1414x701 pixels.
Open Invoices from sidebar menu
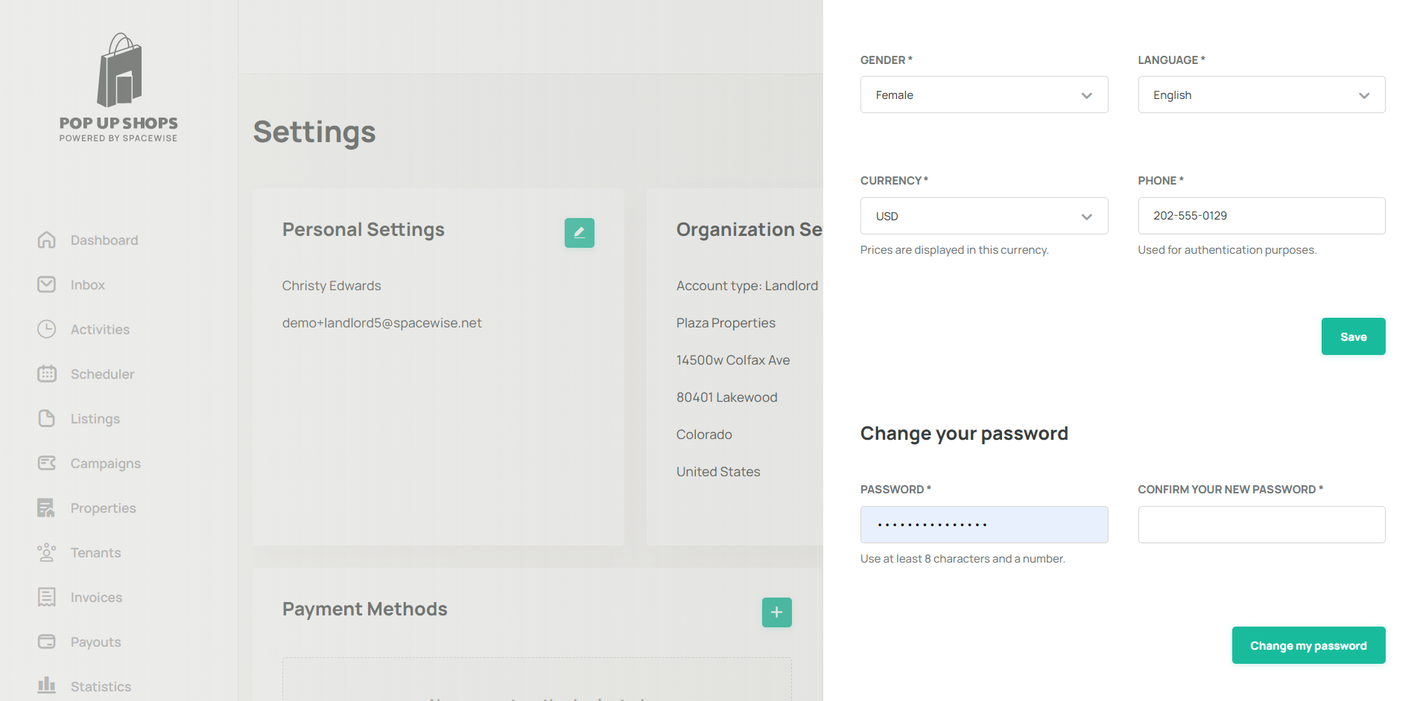(x=96, y=598)
